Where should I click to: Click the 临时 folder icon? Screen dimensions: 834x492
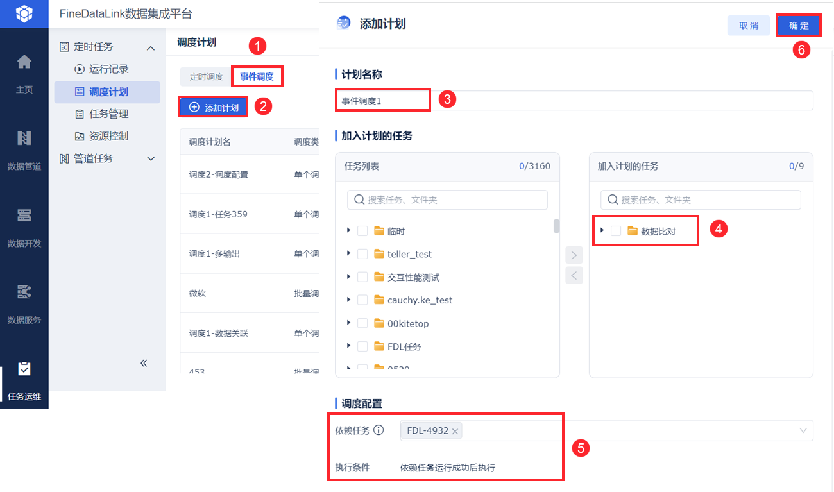click(x=379, y=231)
